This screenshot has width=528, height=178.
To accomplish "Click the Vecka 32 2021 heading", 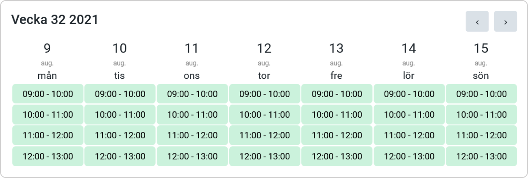I will 55,19.
